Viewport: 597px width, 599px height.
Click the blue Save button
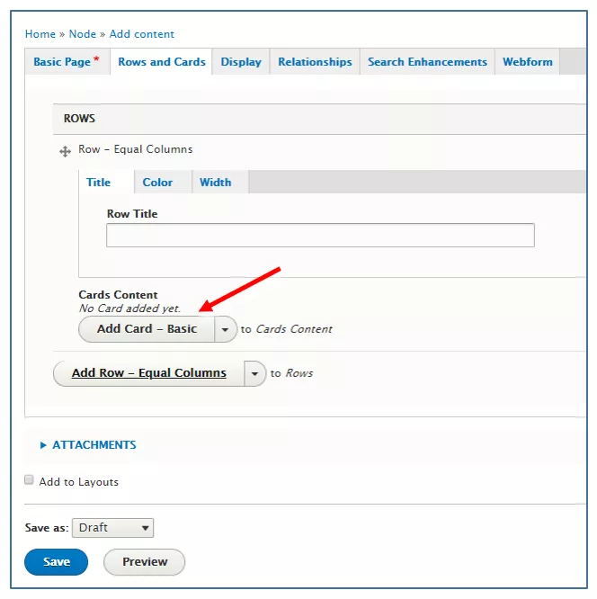56,562
